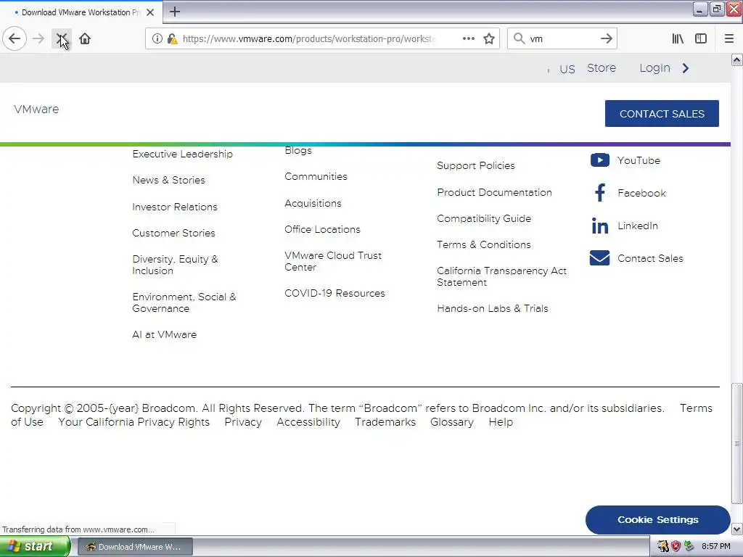This screenshot has width=743, height=557.
Task: Open Compatibility Guide
Action: coord(484,218)
